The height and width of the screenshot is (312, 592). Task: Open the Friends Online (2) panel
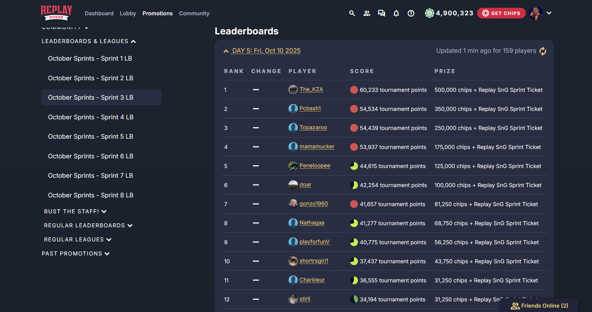(539, 305)
